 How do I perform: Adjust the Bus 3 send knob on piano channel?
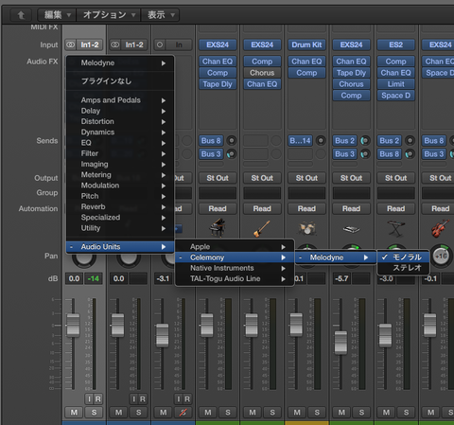232,154
